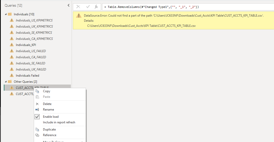Click the Individuals folder icon
The image size is (274, 142).
pyautogui.click(x=10, y=14)
